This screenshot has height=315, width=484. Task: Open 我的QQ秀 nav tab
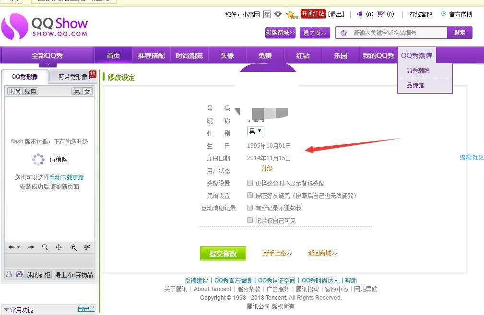tap(378, 56)
